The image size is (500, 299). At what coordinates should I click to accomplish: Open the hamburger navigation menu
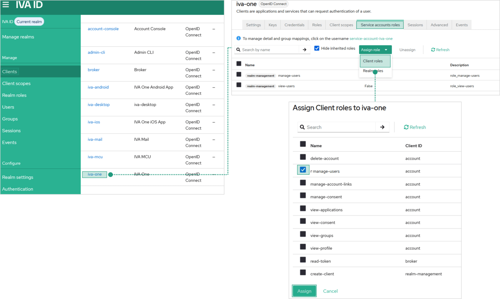coord(6,5)
